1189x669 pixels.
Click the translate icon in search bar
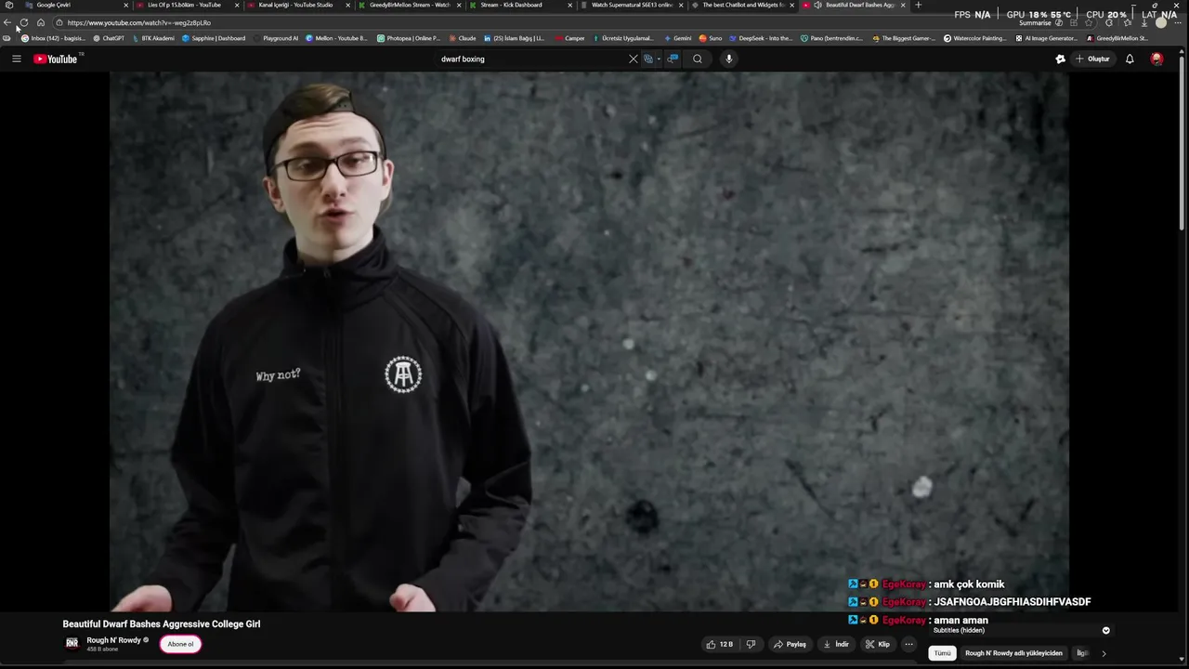[648, 59]
